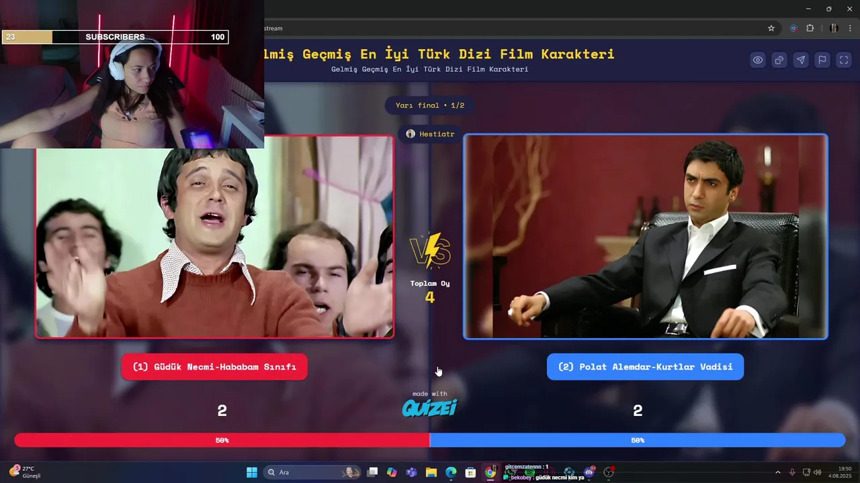Toggle the eye visibility icon in Quizei header

pyautogui.click(x=758, y=60)
